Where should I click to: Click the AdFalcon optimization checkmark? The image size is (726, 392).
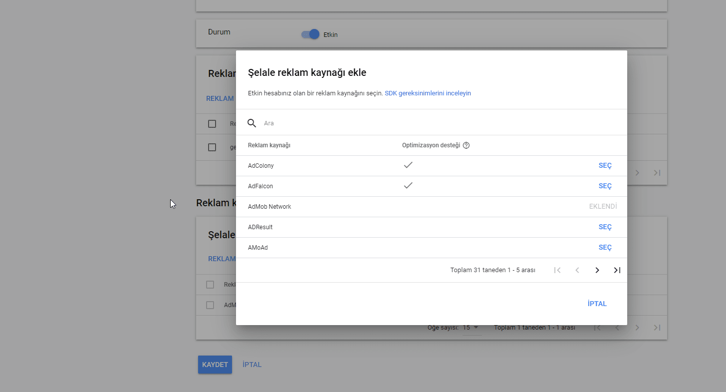point(408,186)
